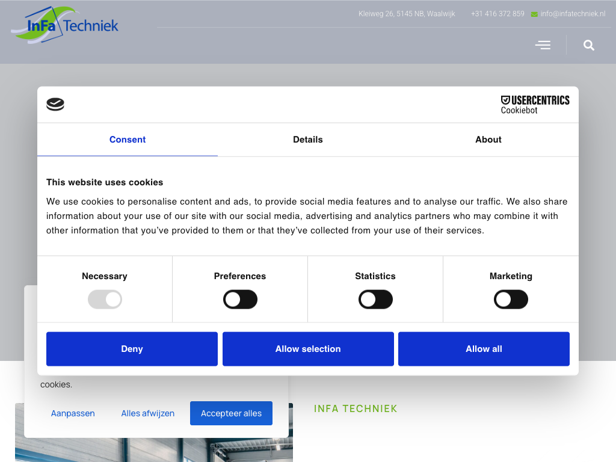Click the Allow selection button
Image resolution: width=616 pixels, height=462 pixels.
(x=308, y=349)
